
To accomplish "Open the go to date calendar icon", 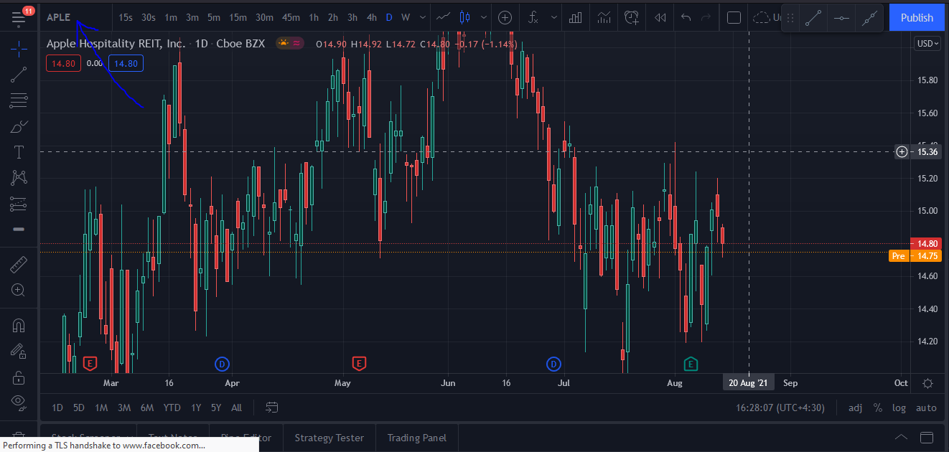I will coord(271,408).
